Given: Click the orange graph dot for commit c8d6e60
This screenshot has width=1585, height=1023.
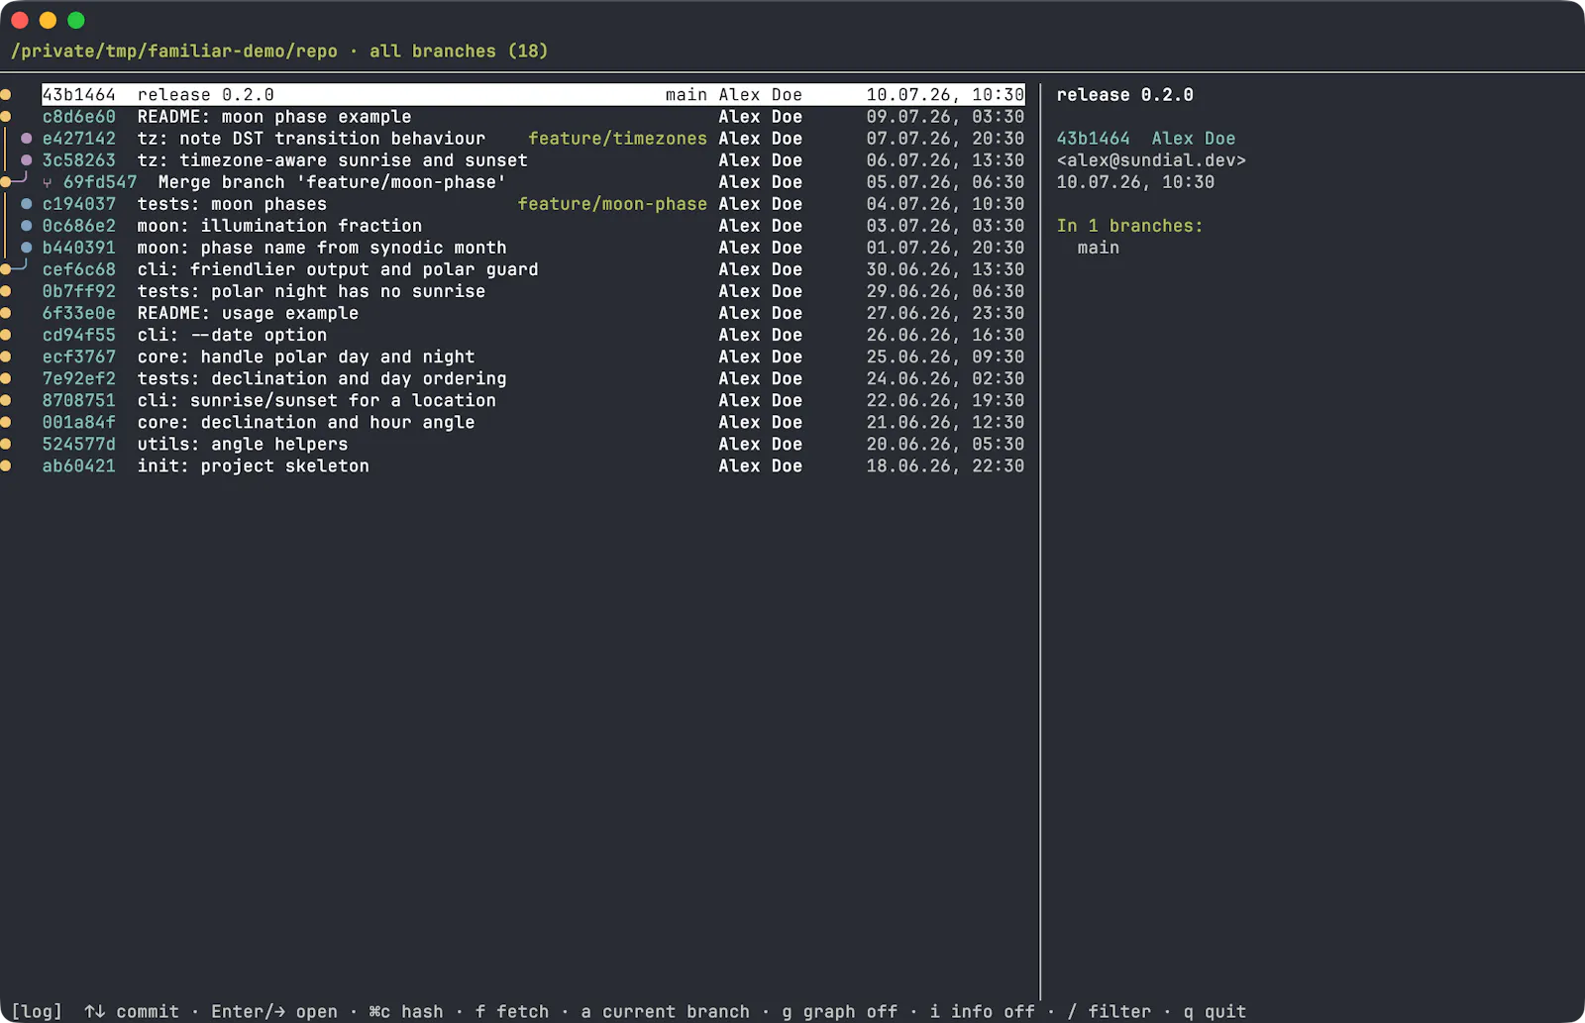Looking at the screenshot, I should click(x=6, y=117).
